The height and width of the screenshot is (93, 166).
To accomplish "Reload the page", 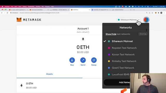I will coord(7,13).
